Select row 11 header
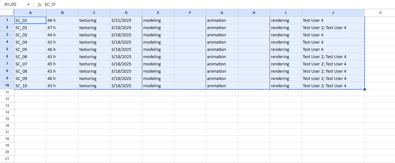 pos(7,92)
